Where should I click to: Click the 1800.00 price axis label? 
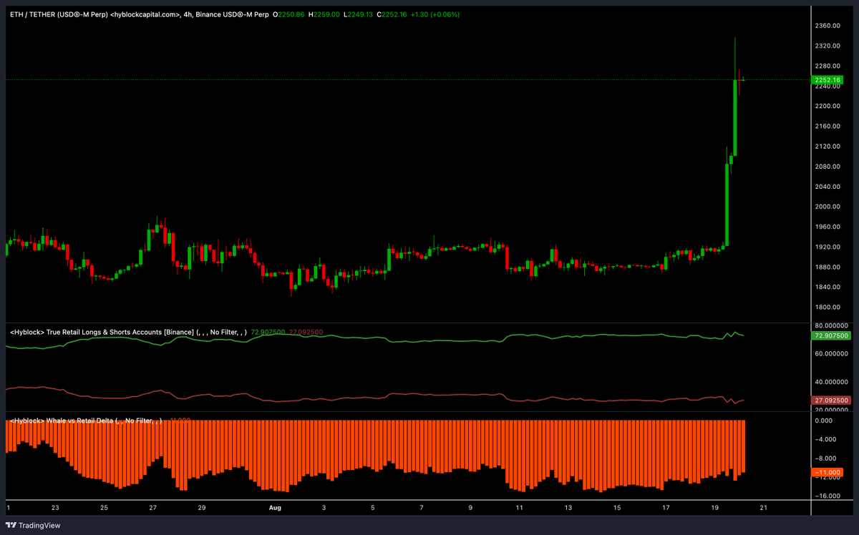pos(826,307)
